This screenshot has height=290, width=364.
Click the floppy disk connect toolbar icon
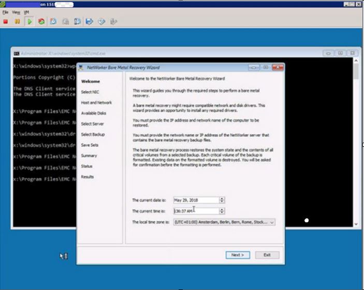point(89,22)
